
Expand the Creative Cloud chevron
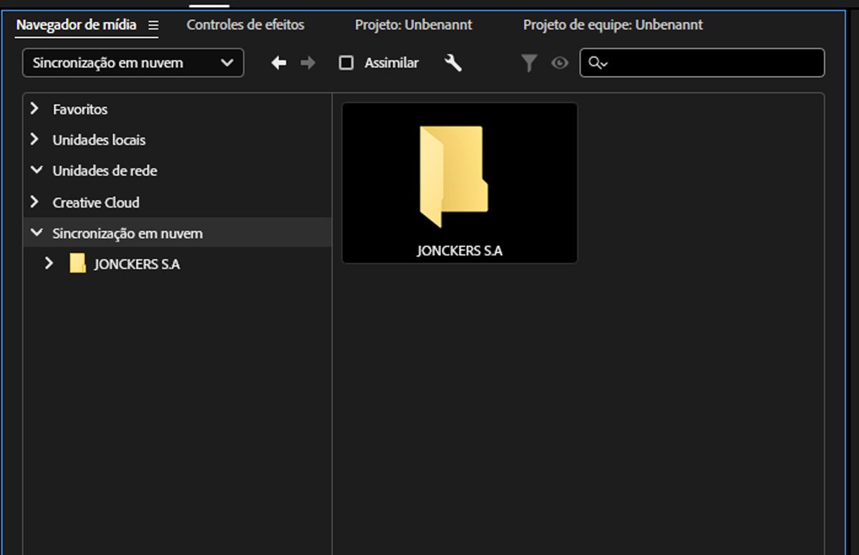tap(34, 202)
